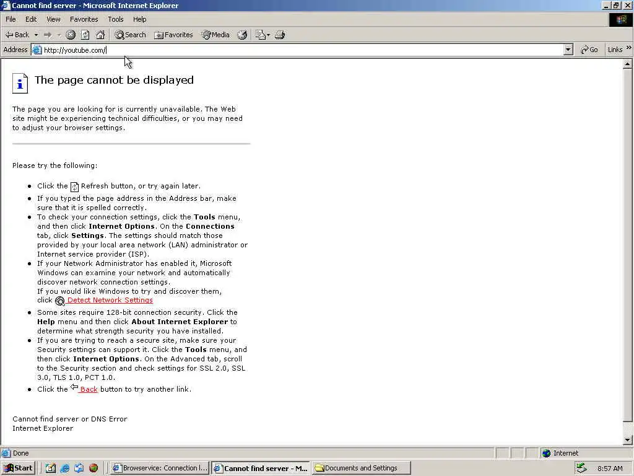Click the vertical scrollbar down arrow
The height and width of the screenshot is (476, 634).
627,439
